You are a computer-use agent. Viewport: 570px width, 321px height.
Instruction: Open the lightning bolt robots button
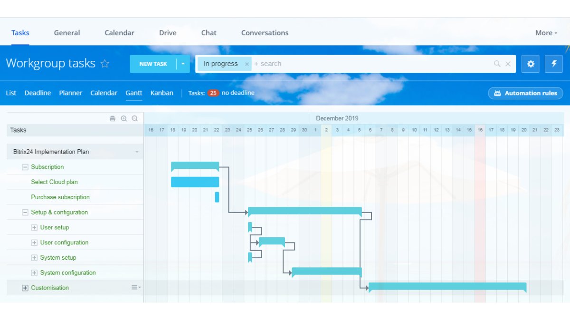pyautogui.click(x=554, y=64)
